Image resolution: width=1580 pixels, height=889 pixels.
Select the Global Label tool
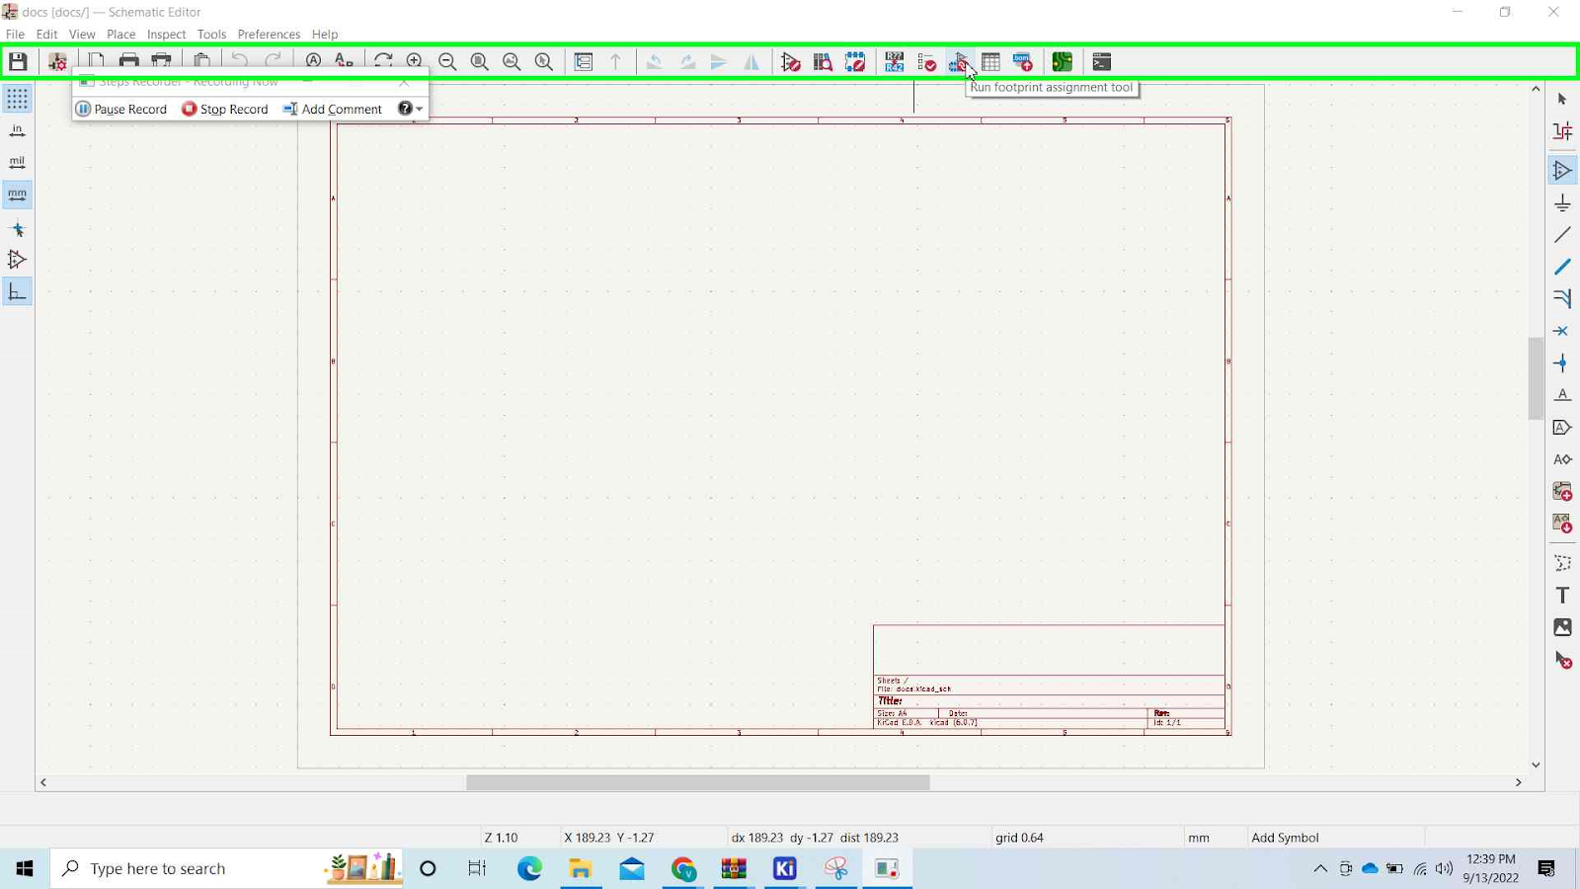pos(1562,428)
